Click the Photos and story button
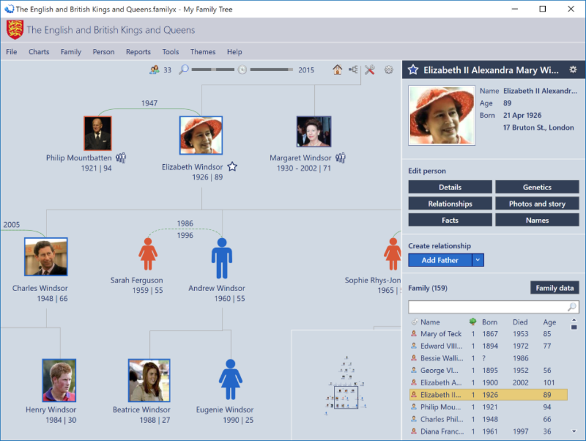The width and height of the screenshot is (586, 441). point(537,203)
